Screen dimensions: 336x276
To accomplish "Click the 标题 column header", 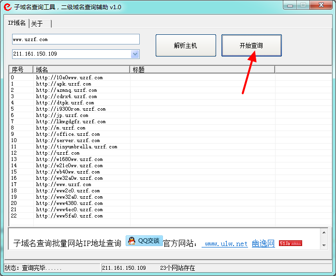I will click(202, 70).
